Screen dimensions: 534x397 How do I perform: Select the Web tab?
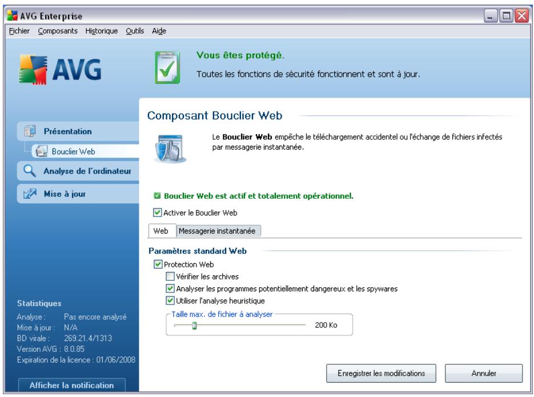pyautogui.click(x=162, y=231)
